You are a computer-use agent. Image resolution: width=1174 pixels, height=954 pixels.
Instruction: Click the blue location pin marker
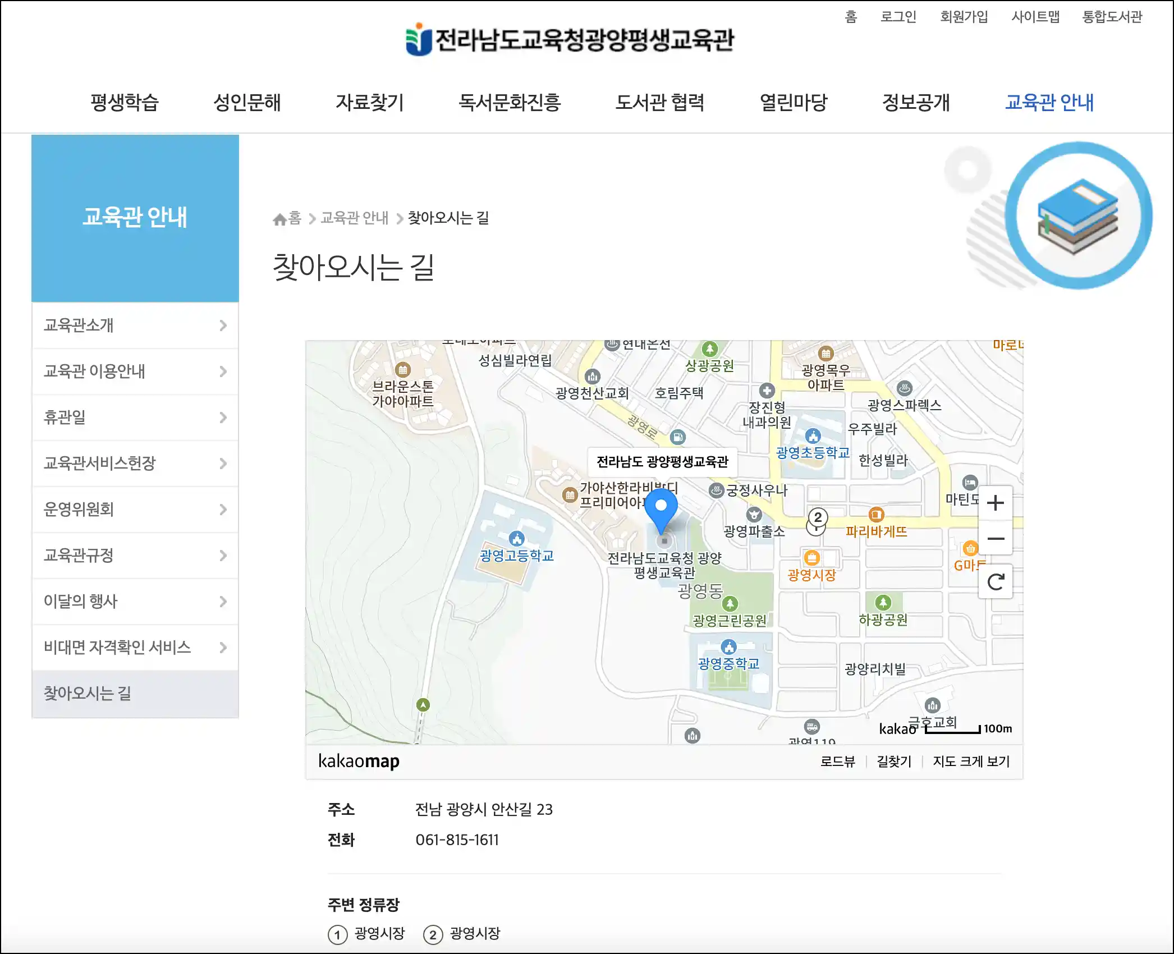point(661,508)
